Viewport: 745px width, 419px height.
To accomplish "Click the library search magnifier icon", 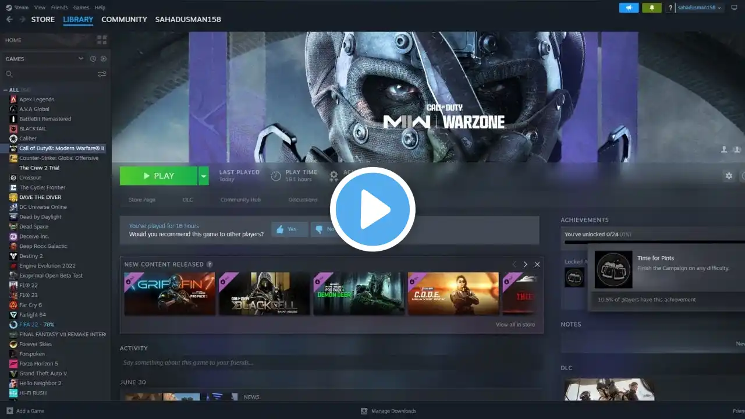I will point(9,74).
